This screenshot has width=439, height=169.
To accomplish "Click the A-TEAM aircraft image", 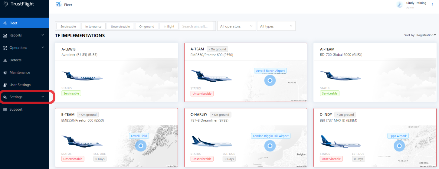I will (x=211, y=76).
